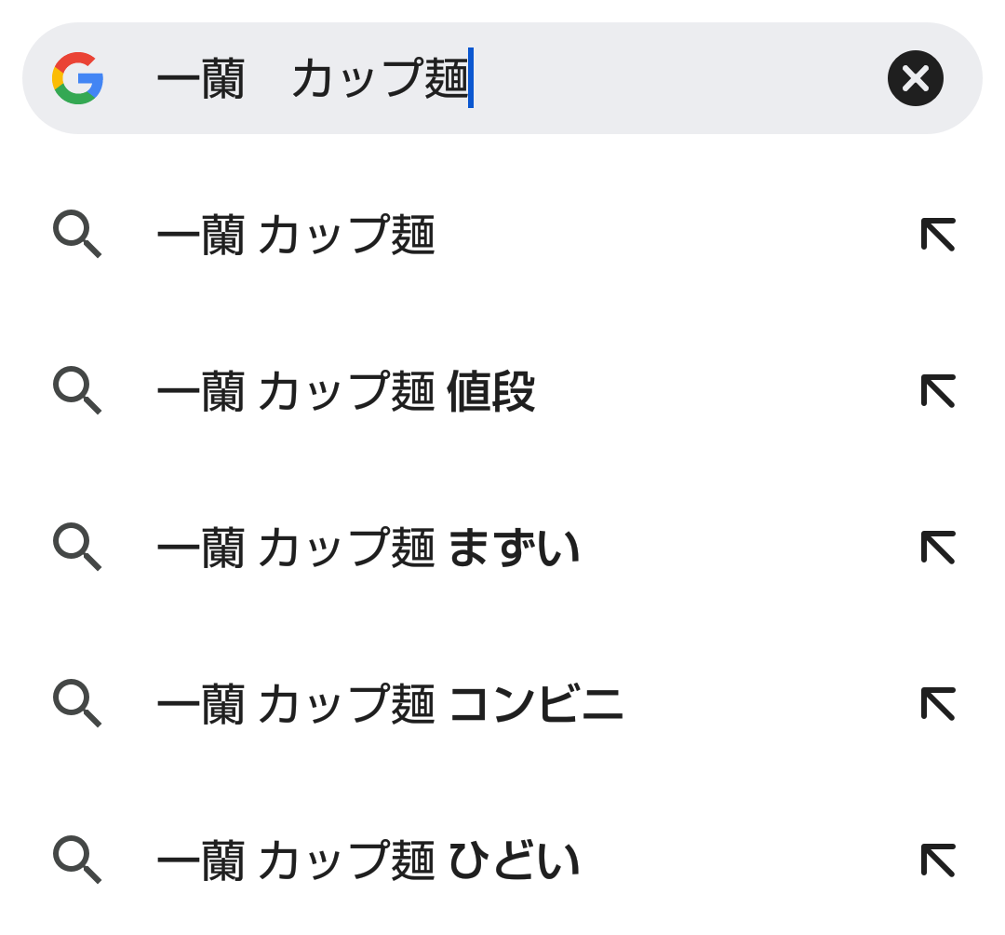Tap the fill-in arrow for まずい suggestion
The width and height of the screenshot is (1005, 935).
938,548
